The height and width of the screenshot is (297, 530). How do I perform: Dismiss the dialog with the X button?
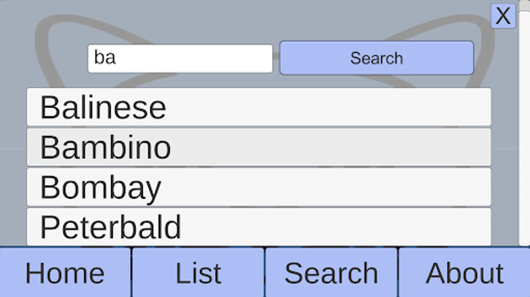point(503,15)
